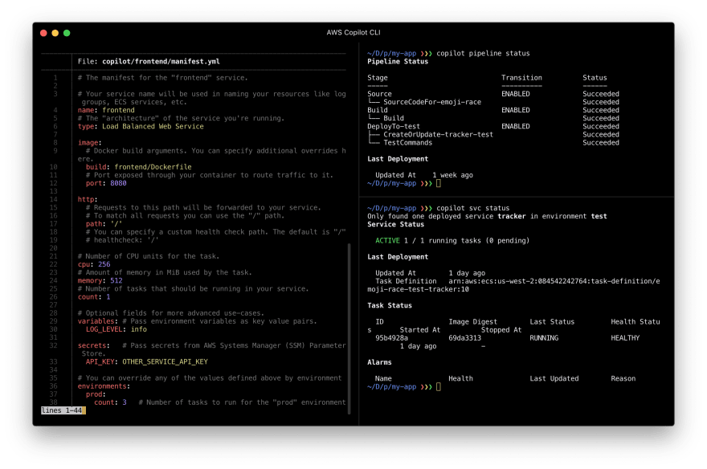This screenshot has height=469, width=707.
Task: Click 'SourceCodeFor-emoji-race' action
Action: click(432, 102)
